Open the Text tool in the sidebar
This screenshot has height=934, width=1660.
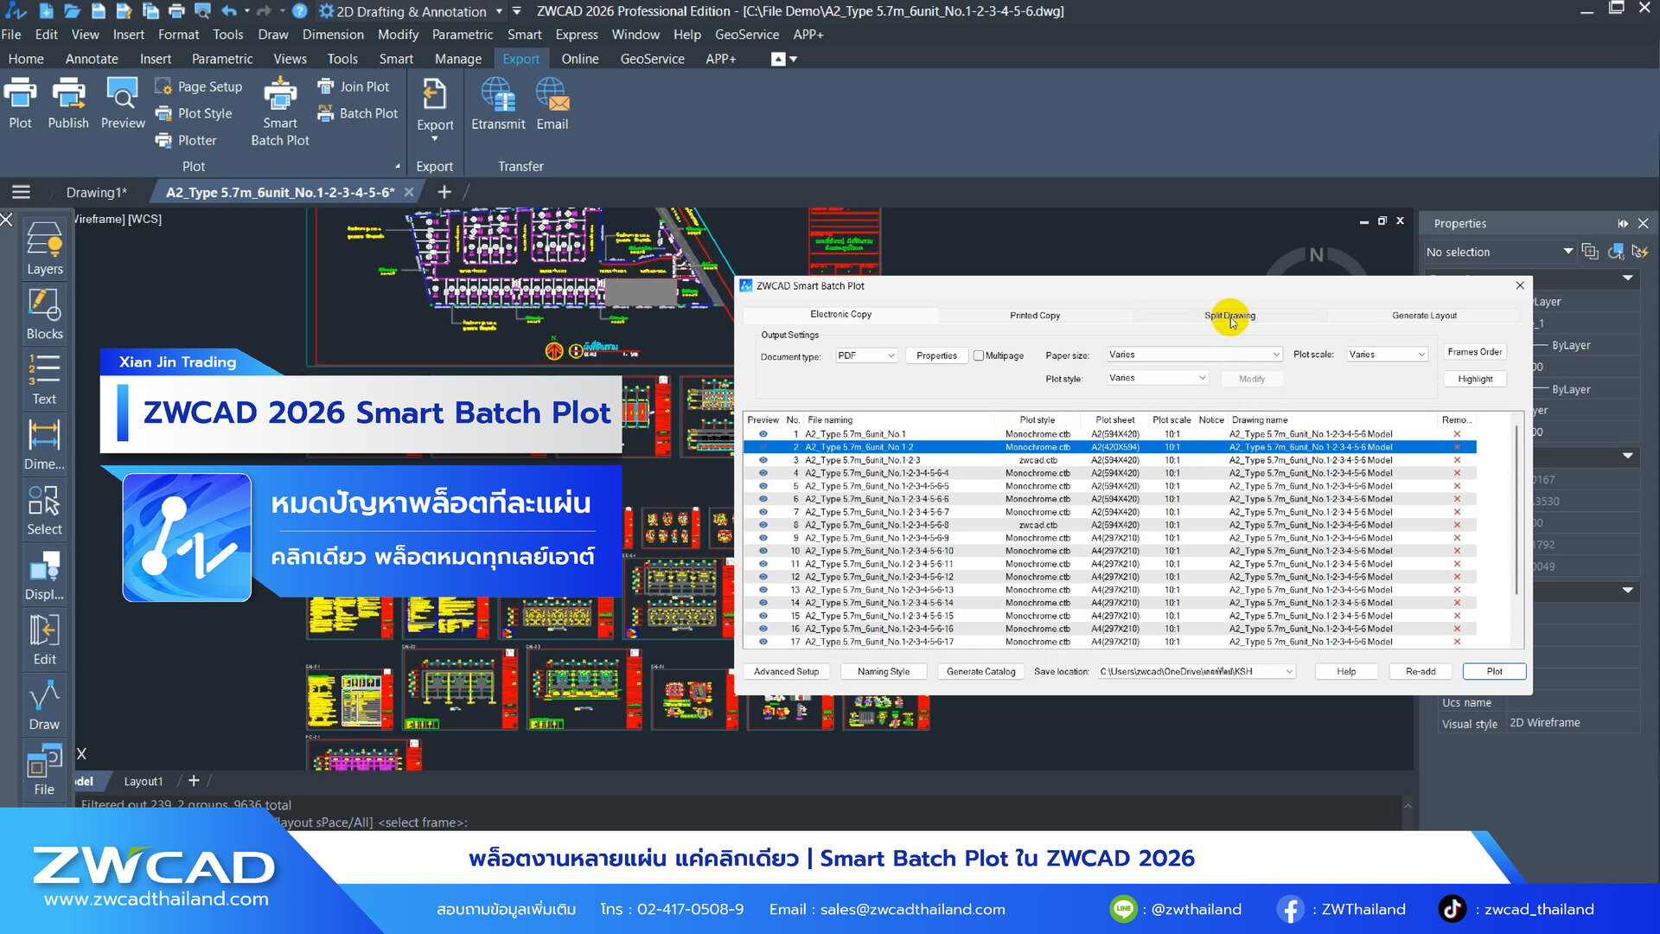45,378
